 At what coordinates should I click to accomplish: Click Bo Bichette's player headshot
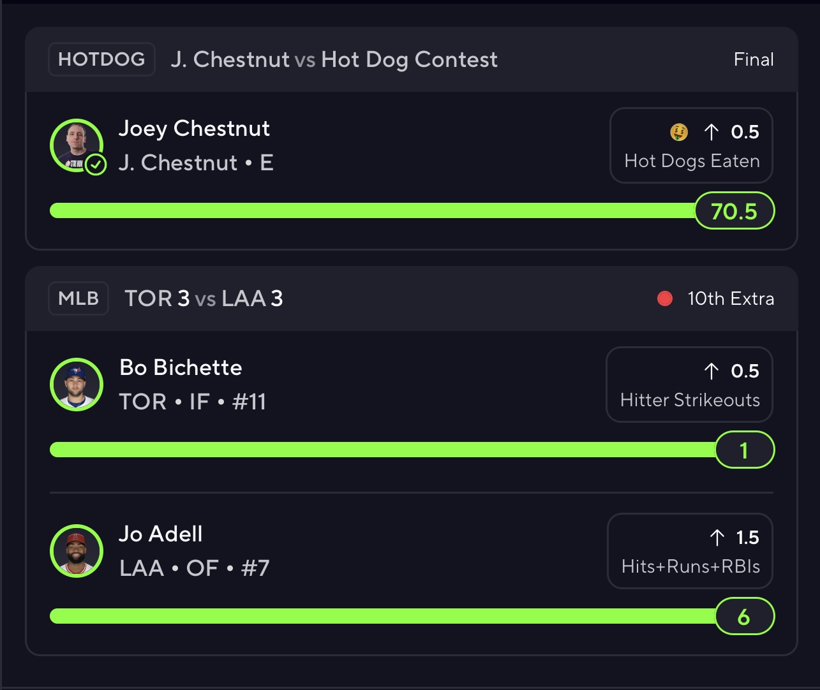(x=77, y=385)
